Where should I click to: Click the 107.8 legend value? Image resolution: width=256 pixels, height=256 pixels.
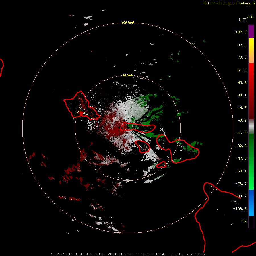[x=241, y=32]
